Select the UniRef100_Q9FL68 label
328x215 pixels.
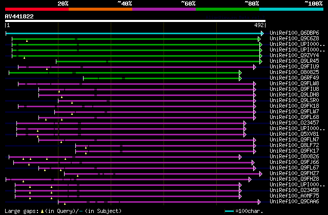pos(294,117)
